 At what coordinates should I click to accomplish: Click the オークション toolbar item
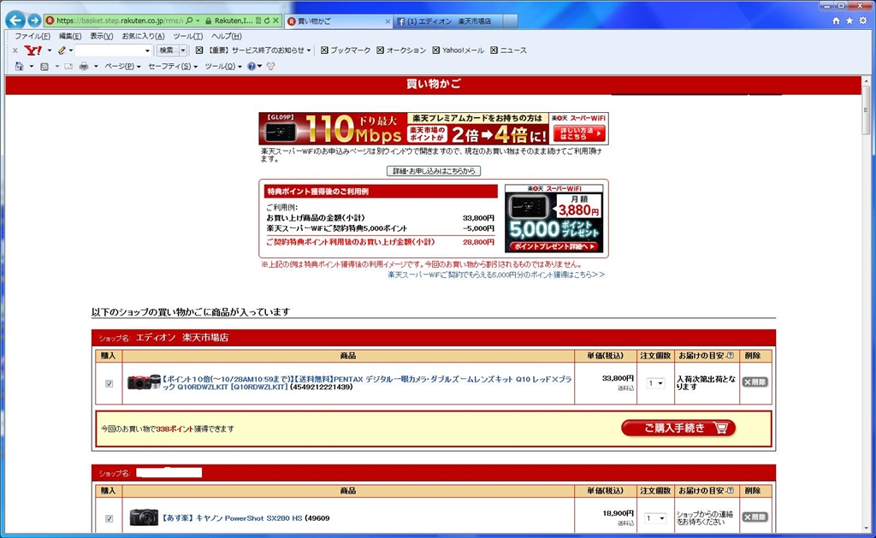point(401,50)
